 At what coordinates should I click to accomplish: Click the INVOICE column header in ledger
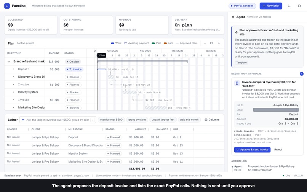[x=12, y=129]
